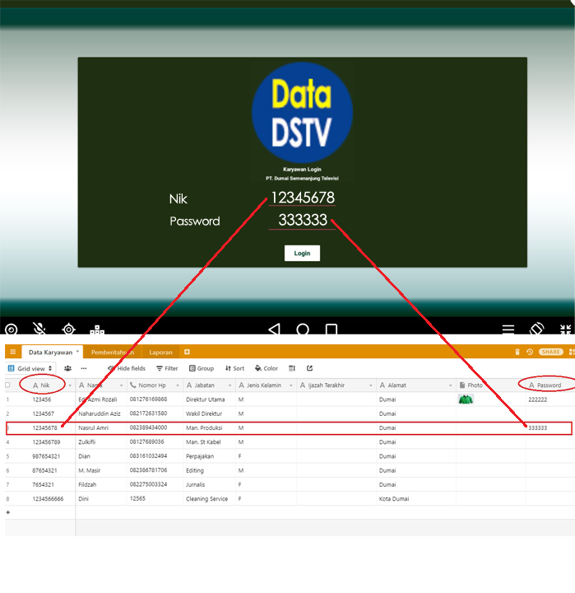This screenshot has height=593, width=575.
Task: Select the Password cell 222222
Action: [550, 399]
